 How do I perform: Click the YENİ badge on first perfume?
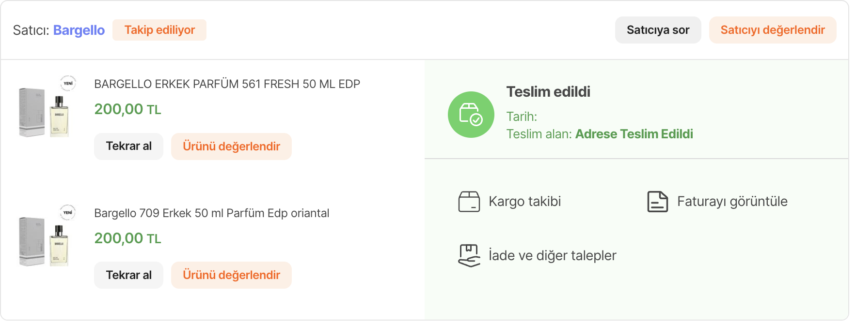(68, 83)
